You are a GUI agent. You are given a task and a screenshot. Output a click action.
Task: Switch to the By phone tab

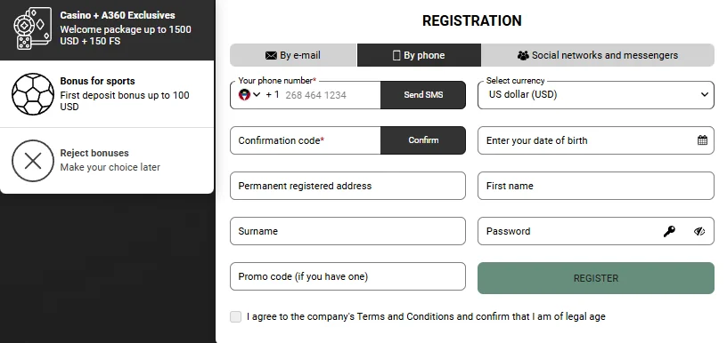(x=419, y=55)
